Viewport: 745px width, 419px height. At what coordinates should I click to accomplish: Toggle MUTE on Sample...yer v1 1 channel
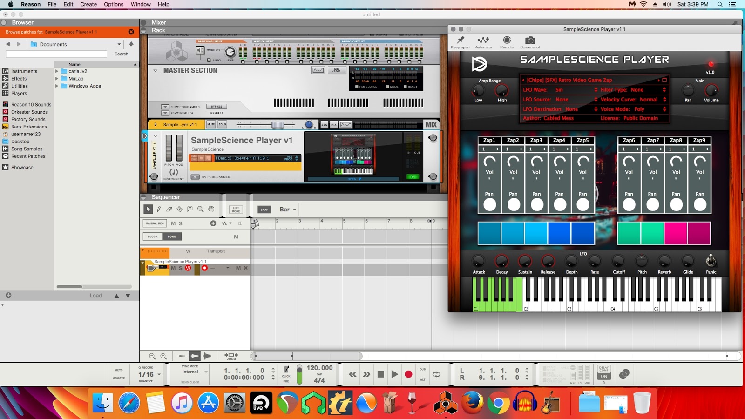(x=211, y=124)
